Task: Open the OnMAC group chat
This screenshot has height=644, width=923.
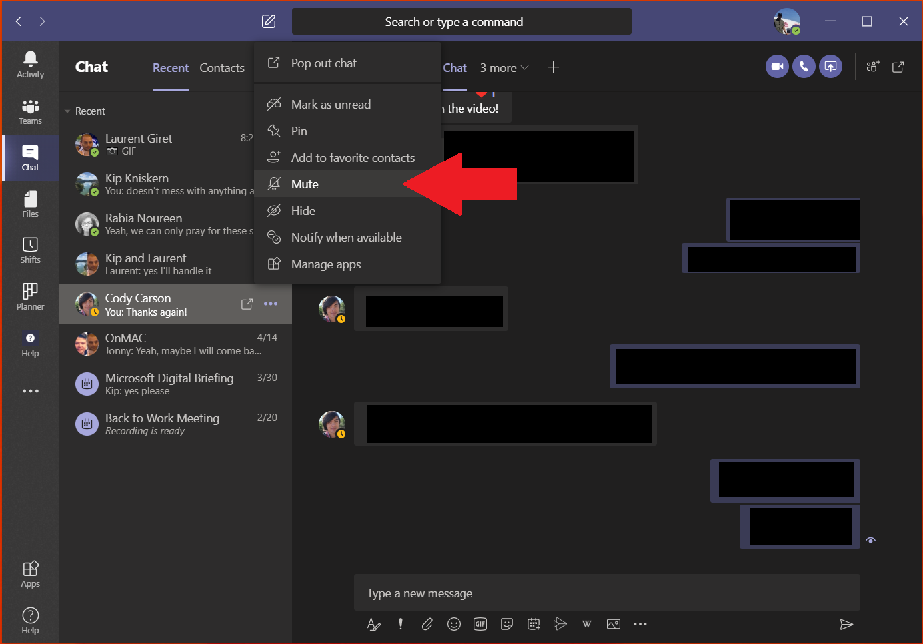Action: point(175,344)
